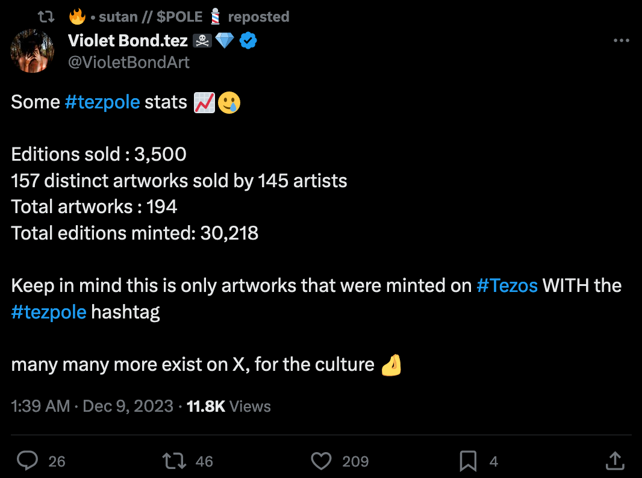Click the blue verified checkmark badge
The image size is (642, 478).
249,41
